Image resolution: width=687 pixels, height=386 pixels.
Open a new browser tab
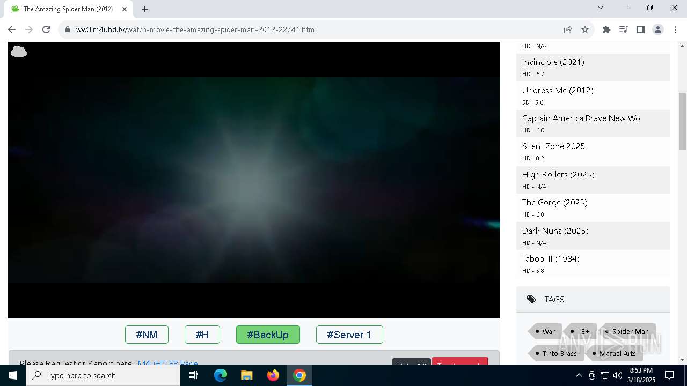point(145,9)
